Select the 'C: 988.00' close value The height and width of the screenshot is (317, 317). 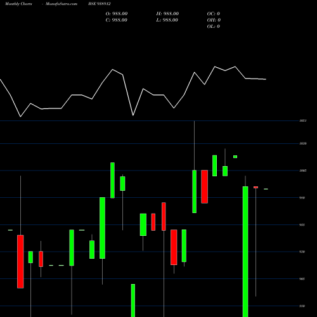point(117,20)
